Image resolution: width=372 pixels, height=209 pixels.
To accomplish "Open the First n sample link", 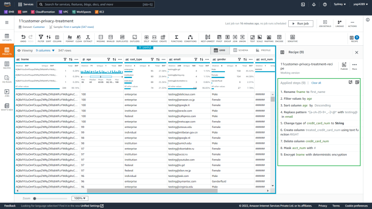I will pos(79,27).
